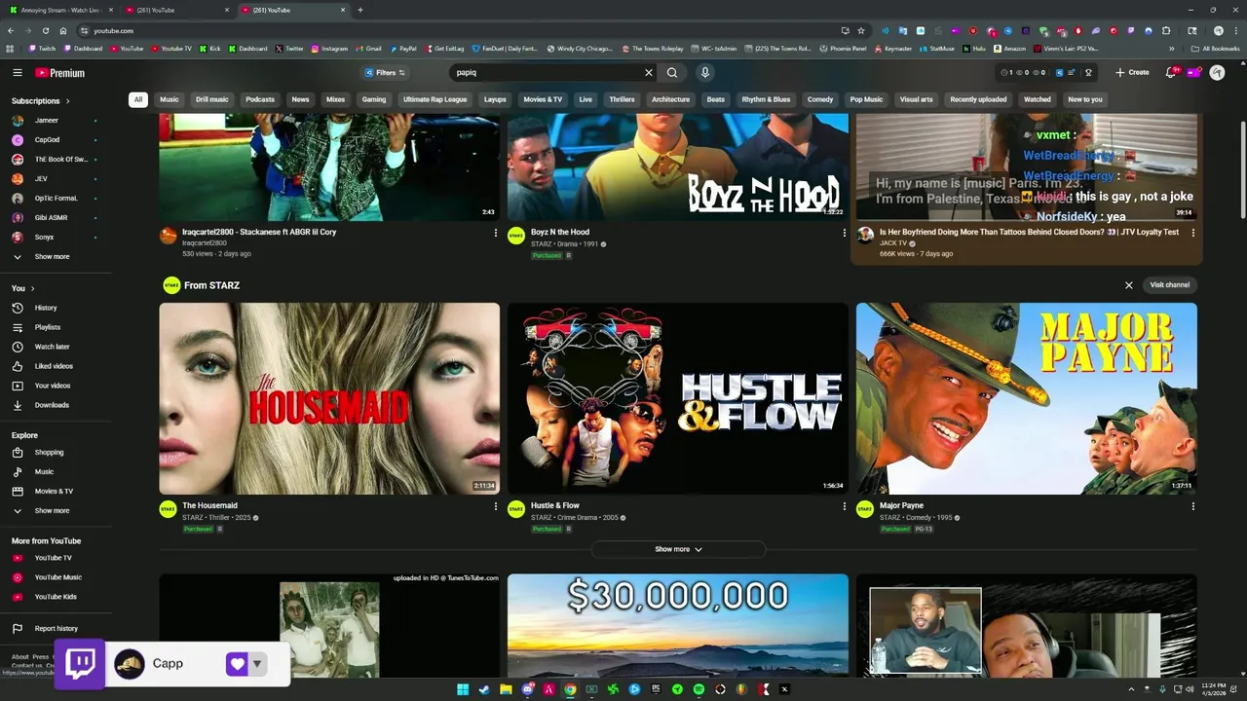Screen dimensions: 1247x701
Task: Open the Windows Start menu
Action: (x=463, y=689)
